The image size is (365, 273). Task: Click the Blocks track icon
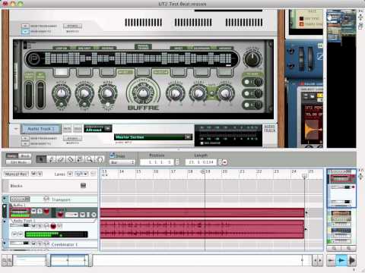83,186
